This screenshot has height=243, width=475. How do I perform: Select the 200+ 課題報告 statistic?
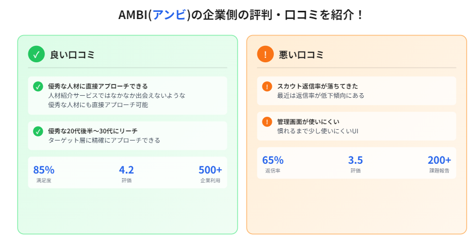coord(439,164)
